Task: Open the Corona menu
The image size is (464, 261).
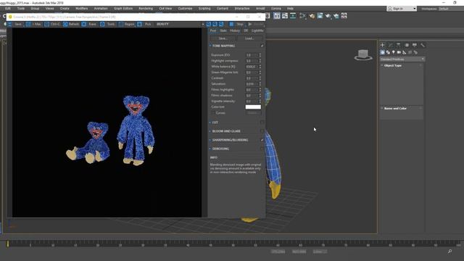Action: click(275, 9)
